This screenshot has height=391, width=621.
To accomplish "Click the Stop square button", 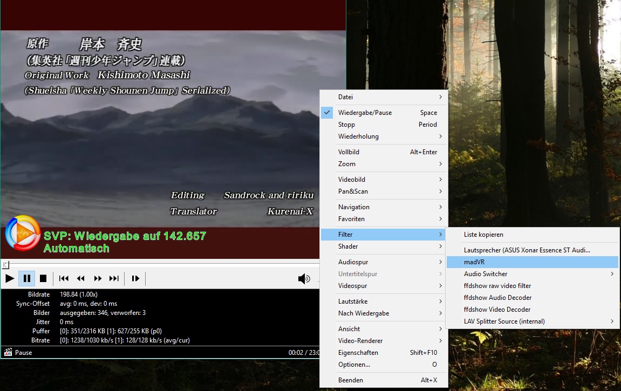I will (43, 278).
